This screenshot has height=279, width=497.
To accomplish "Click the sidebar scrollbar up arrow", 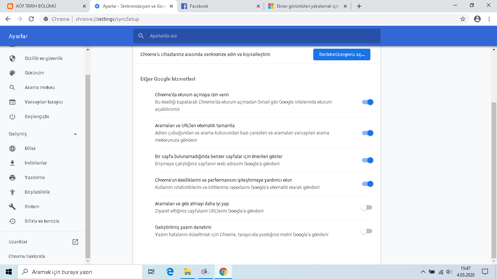I will pyautogui.click(x=87, y=49).
